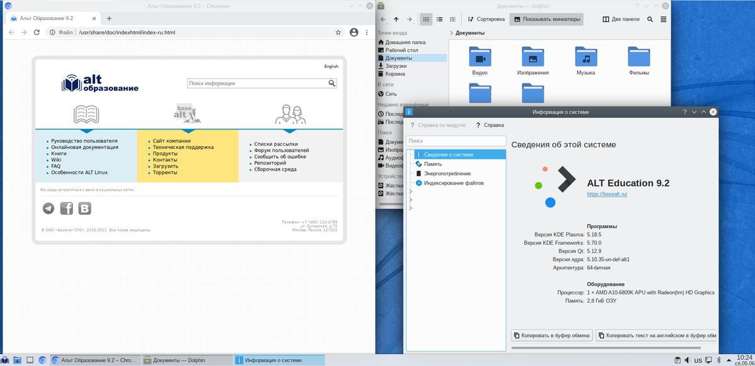Image resolution: width=755 pixels, height=366 pixels.
Task: Switch Dolphin to compact list view
Action: click(x=439, y=19)
